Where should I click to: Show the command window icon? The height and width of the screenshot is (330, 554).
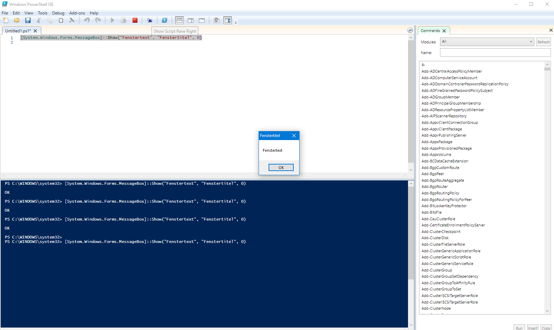pos(217,20)
